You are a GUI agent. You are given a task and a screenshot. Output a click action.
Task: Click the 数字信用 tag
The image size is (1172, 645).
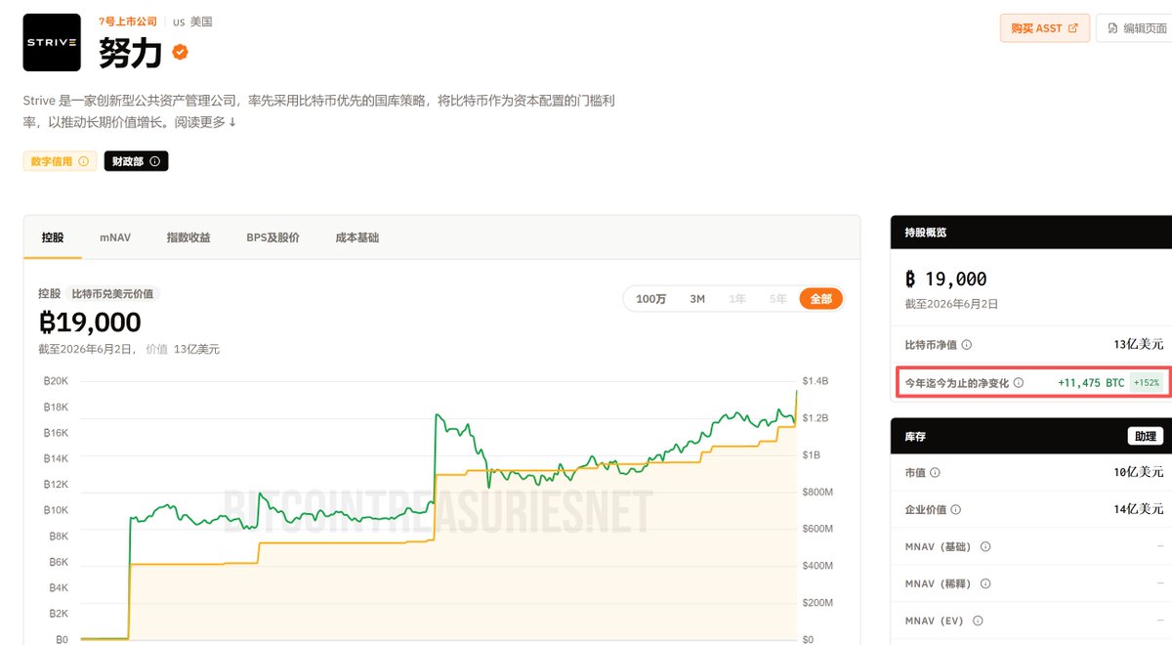[60, 161]
